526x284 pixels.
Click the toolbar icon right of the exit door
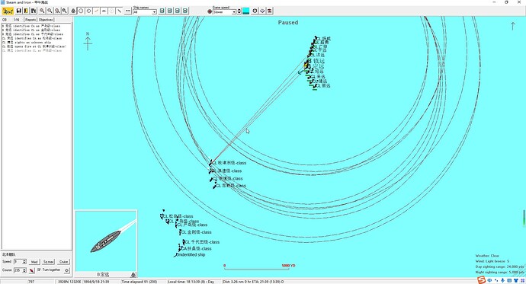(x=34, y=11)
